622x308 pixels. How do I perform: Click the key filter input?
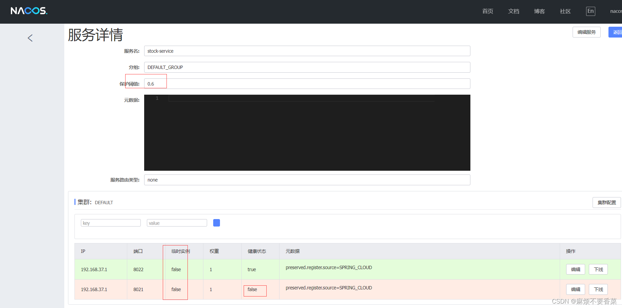coord(111,223)
